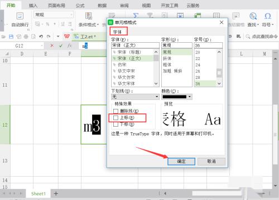Click the save icon in quick toolbar
Viewport: 279px width, 200px height.
(11, 37)
